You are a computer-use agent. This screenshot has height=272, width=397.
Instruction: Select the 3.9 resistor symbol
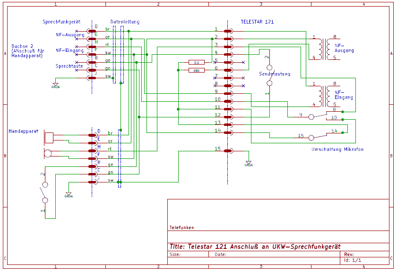pos(197,62)
